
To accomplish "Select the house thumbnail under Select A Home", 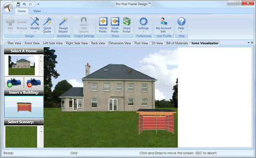I will (21, 65).
